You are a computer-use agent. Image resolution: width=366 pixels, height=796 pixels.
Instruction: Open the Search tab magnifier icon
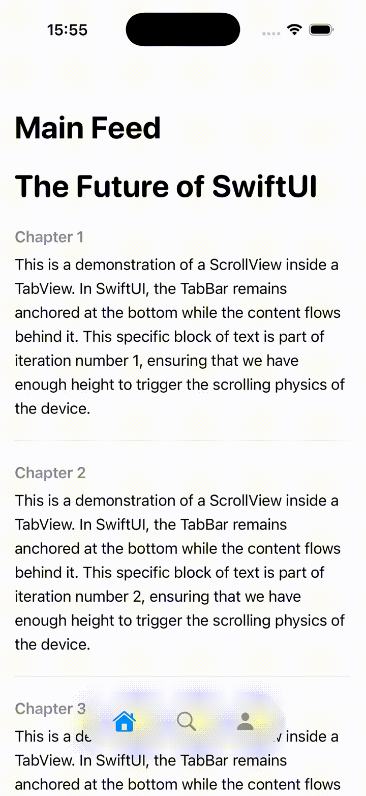click(x=186, y=721)
